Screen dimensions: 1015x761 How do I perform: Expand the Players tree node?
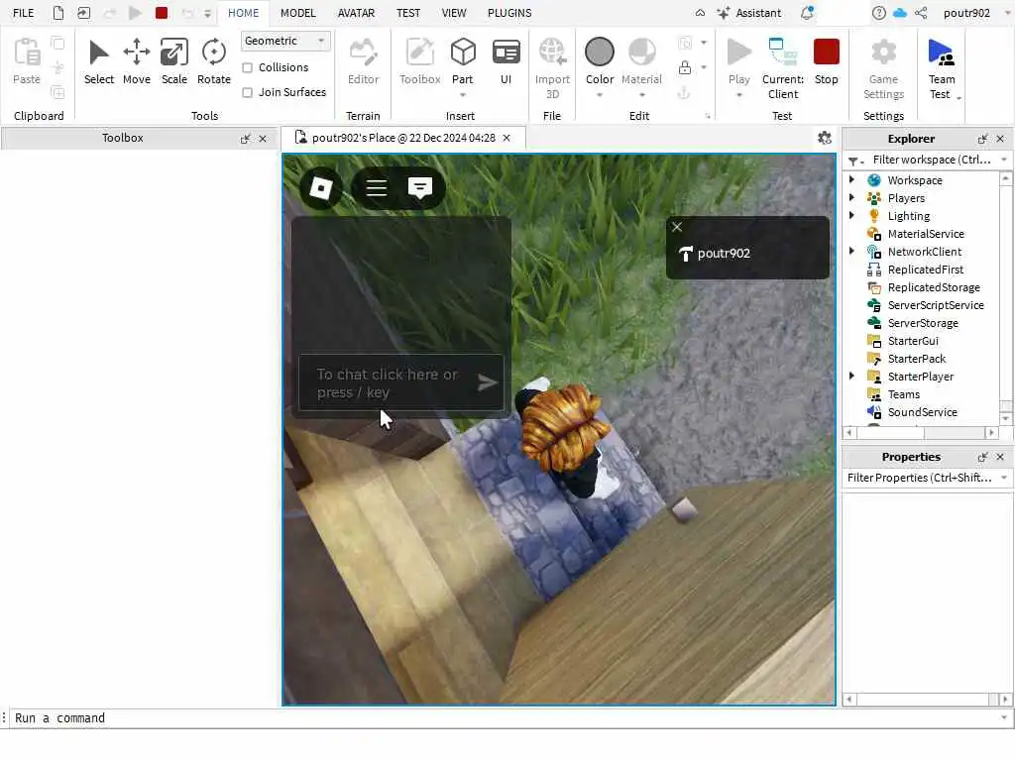851,197
